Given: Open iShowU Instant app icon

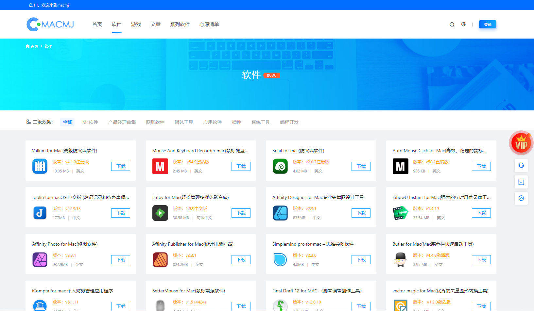Looking at the screenshot, I should (401, 213).
